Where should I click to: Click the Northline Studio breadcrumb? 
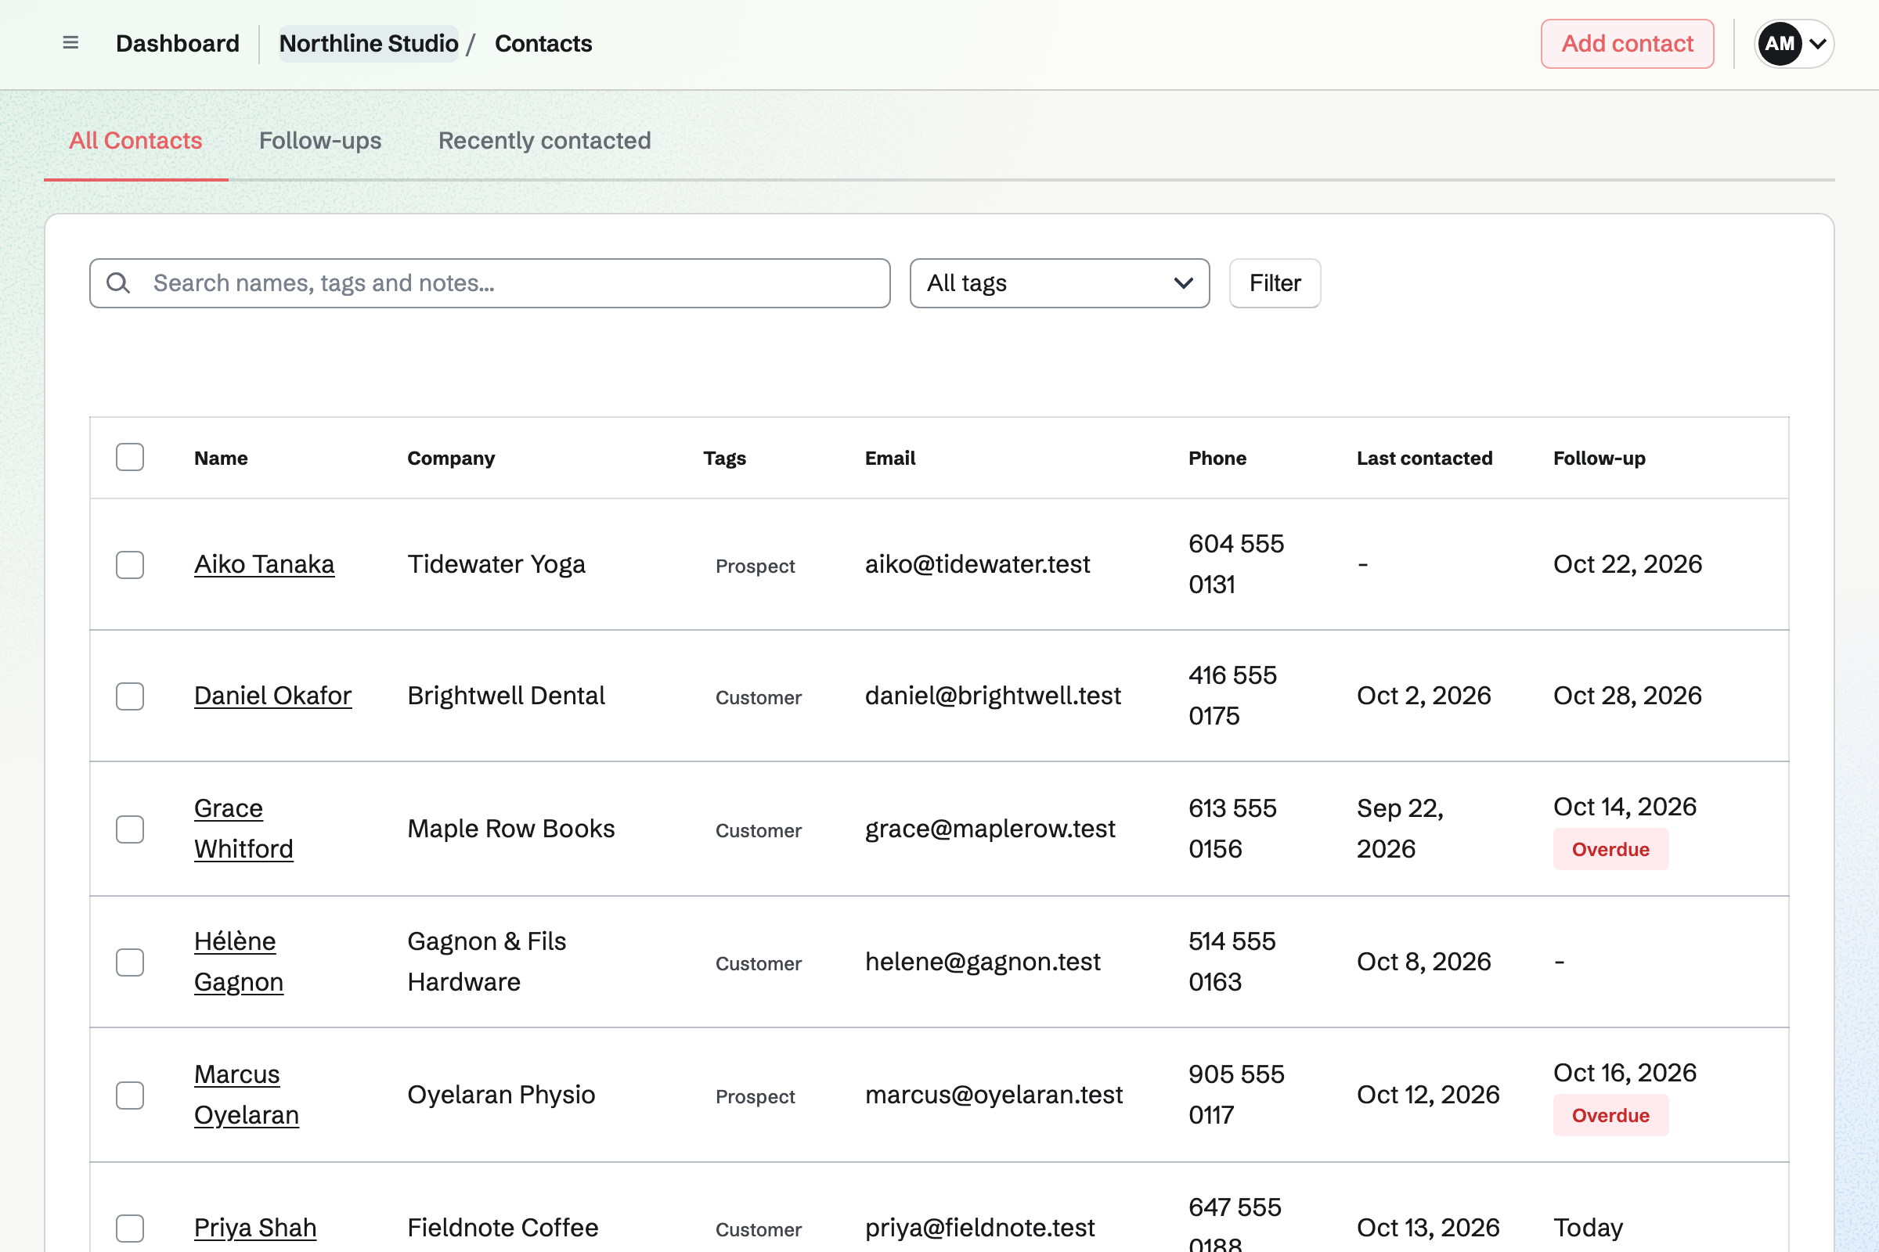click(368, 43)
